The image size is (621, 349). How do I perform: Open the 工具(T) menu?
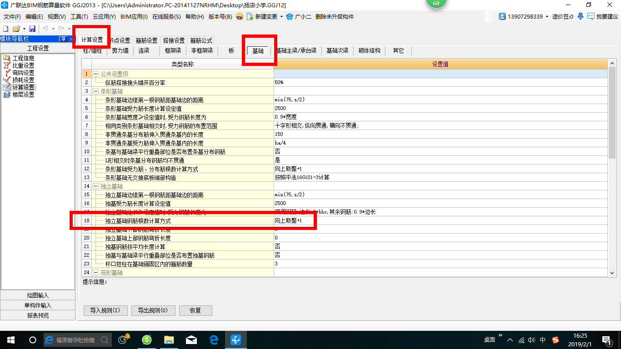[79, 17]
